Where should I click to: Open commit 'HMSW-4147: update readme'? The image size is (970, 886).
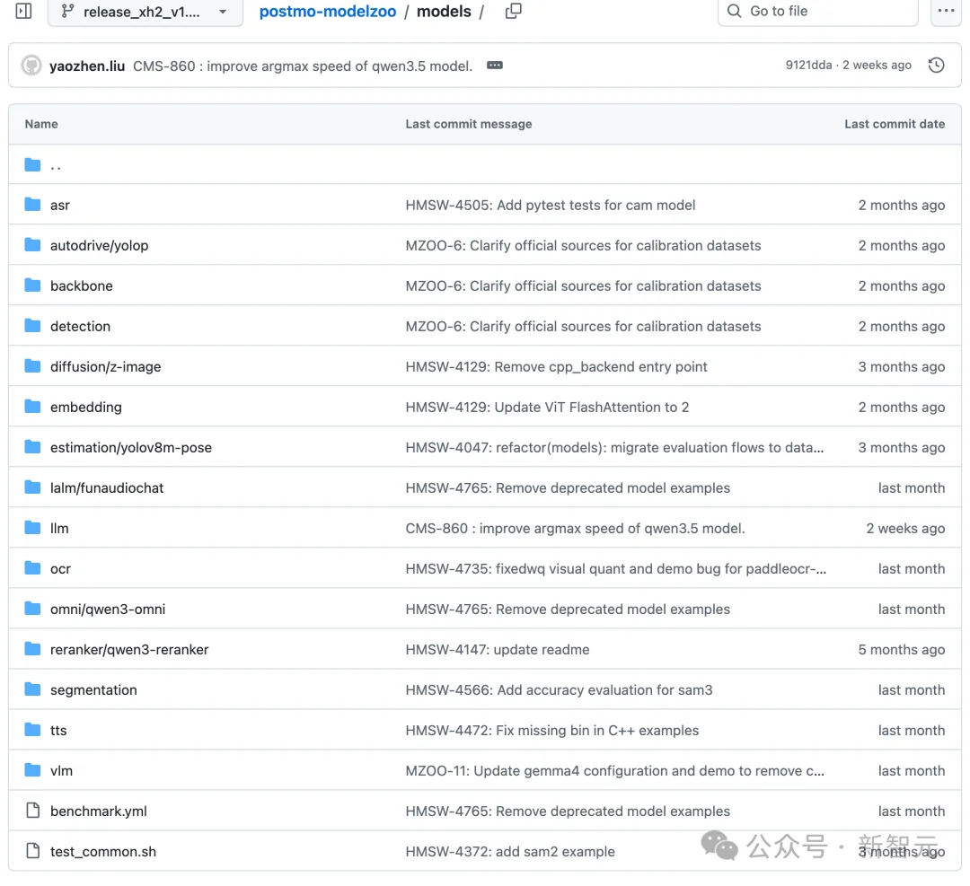[498, 650]
